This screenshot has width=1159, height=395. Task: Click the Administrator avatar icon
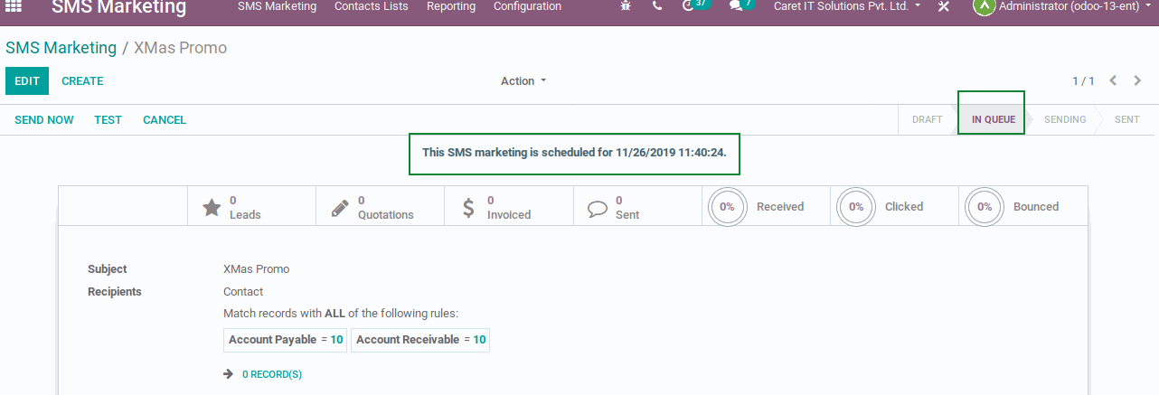click(x=984, y=6)
